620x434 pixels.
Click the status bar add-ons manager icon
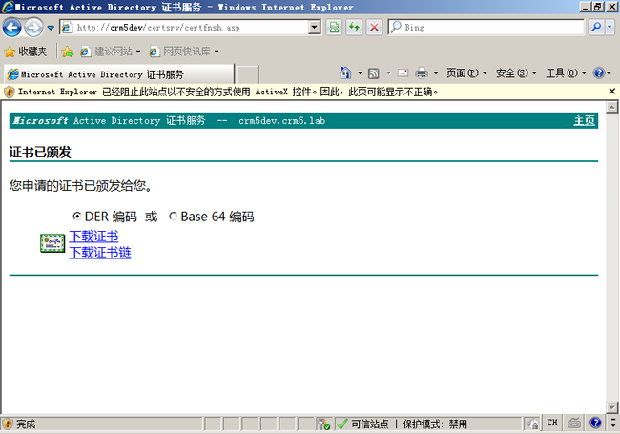tap(323, 424)
